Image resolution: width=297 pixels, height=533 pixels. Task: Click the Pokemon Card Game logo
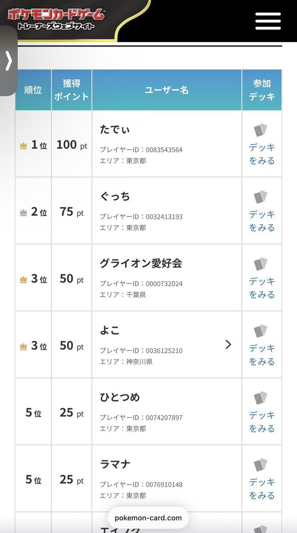click(56, 19)
